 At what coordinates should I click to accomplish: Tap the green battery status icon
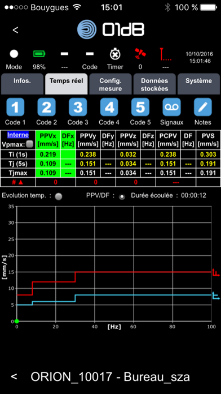click(x=39, y=54)
